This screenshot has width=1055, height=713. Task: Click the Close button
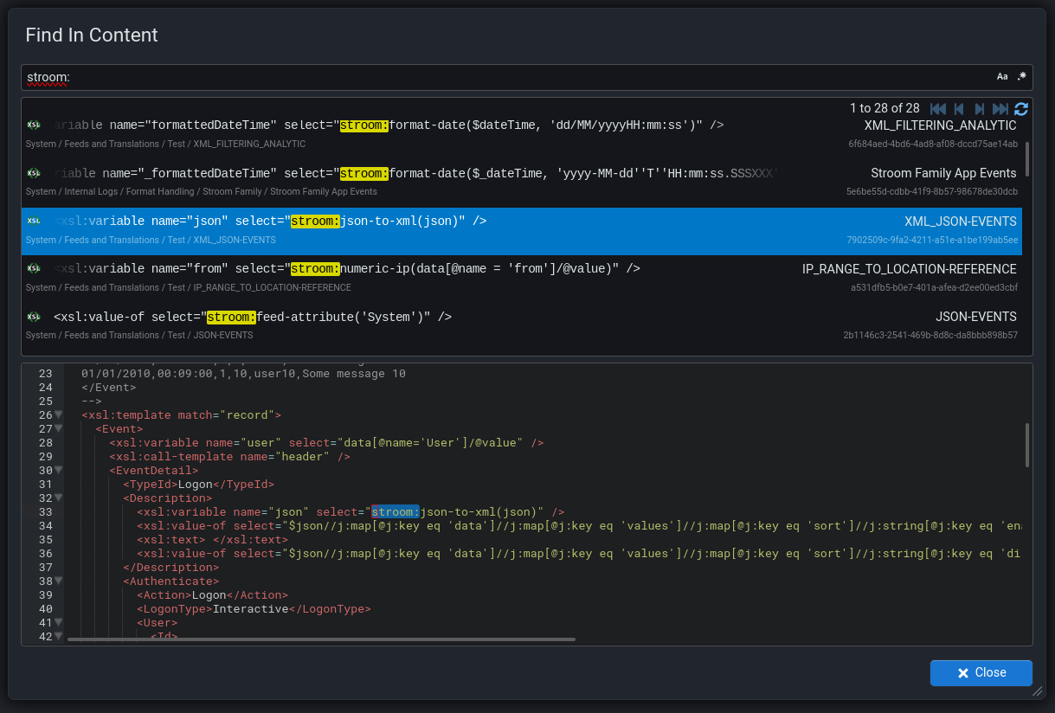coord(981,672)
